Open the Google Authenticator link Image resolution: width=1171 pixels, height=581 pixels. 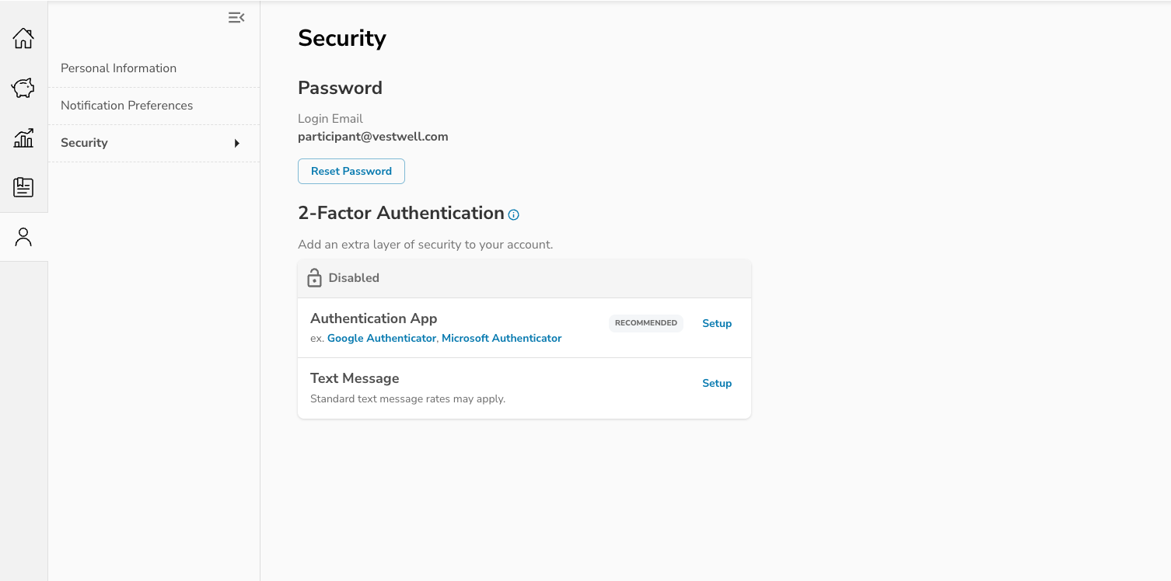click(381, 339)
